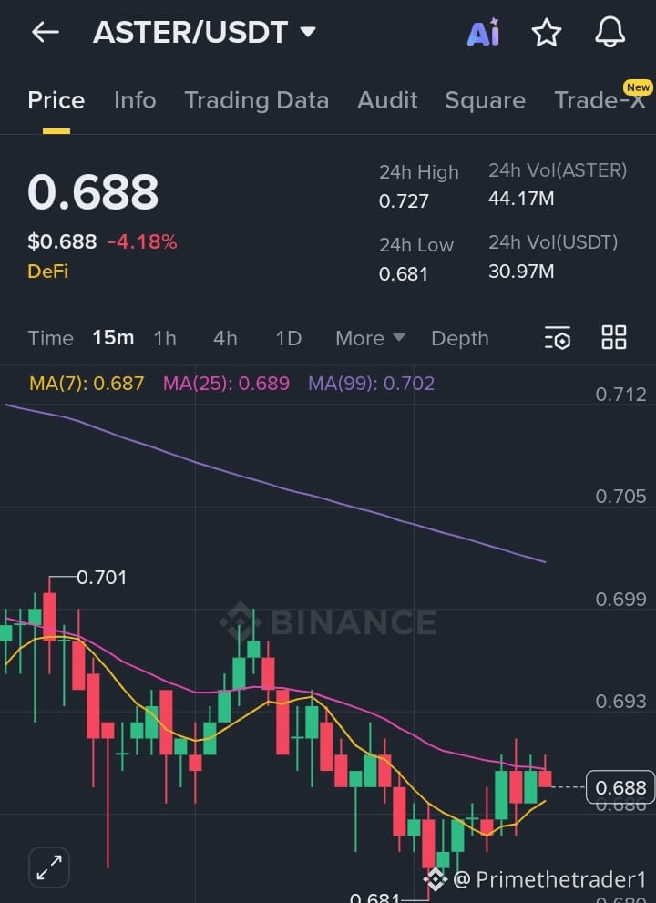Tap the -4.18% change value
This screenshot has width=656, height=903.
(142, 241)
